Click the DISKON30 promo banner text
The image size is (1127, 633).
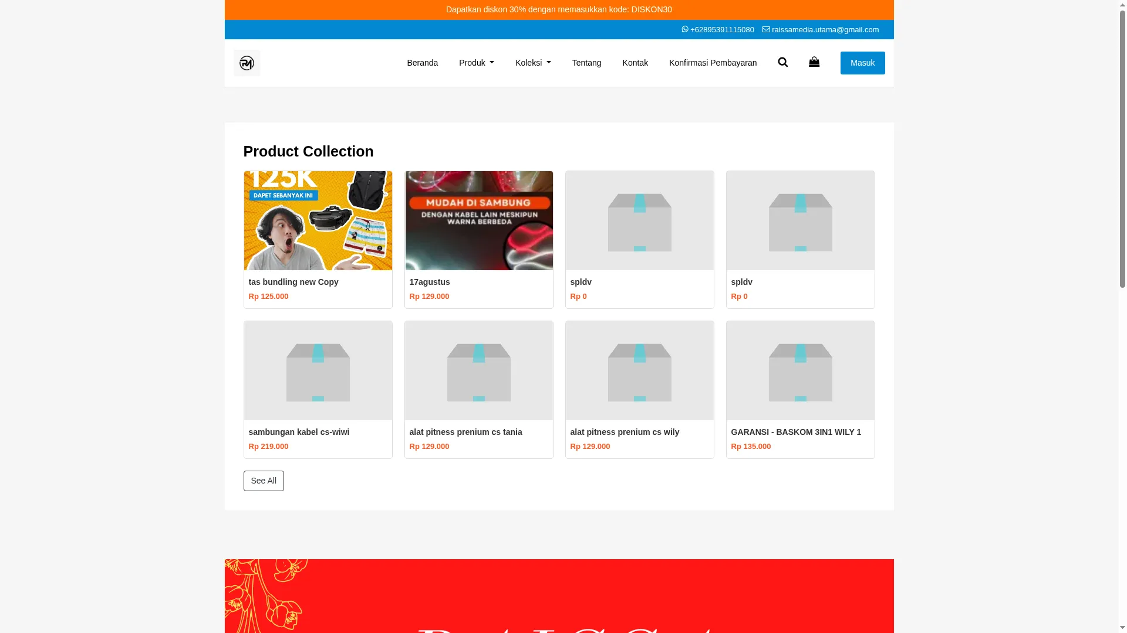pos(559,9)
